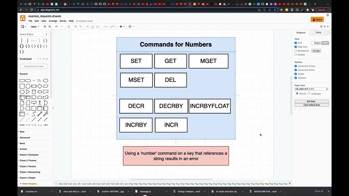Toggle the format panel icon
This screenshot has height=196, width=349.
tap(325, 26)
